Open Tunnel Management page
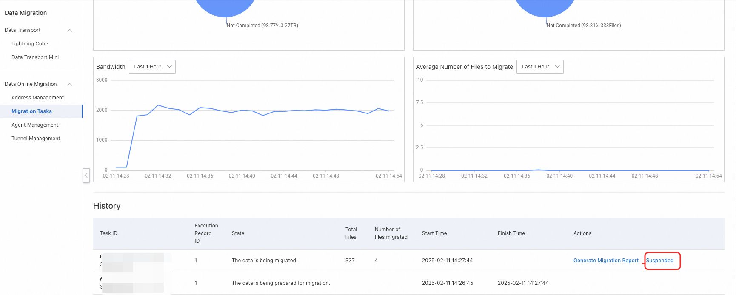The width and height of the screenshot is (736, 295). tap(36, 139)
